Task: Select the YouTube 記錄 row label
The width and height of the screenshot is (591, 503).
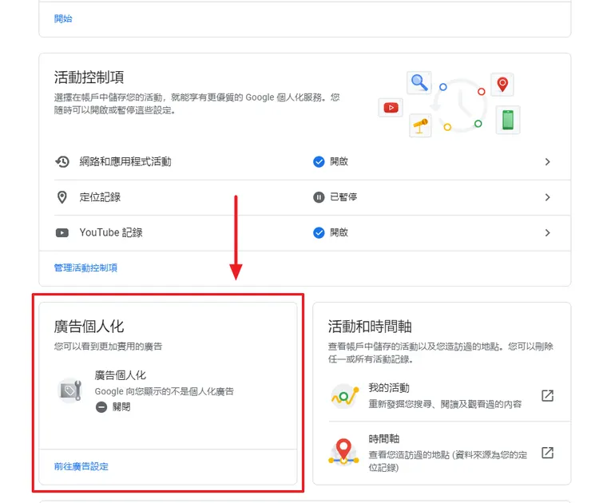Action: pyautogui.click(x=111, y=233)
